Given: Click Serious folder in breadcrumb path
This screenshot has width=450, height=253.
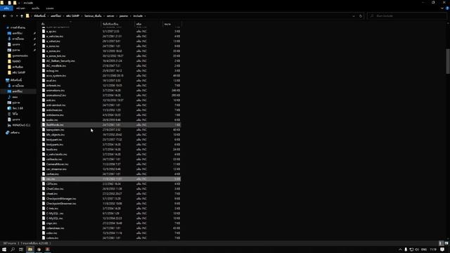Looking at the screenshot, I should 93,16.
